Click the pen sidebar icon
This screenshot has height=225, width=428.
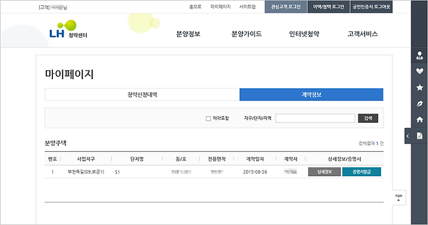(420, 104)
